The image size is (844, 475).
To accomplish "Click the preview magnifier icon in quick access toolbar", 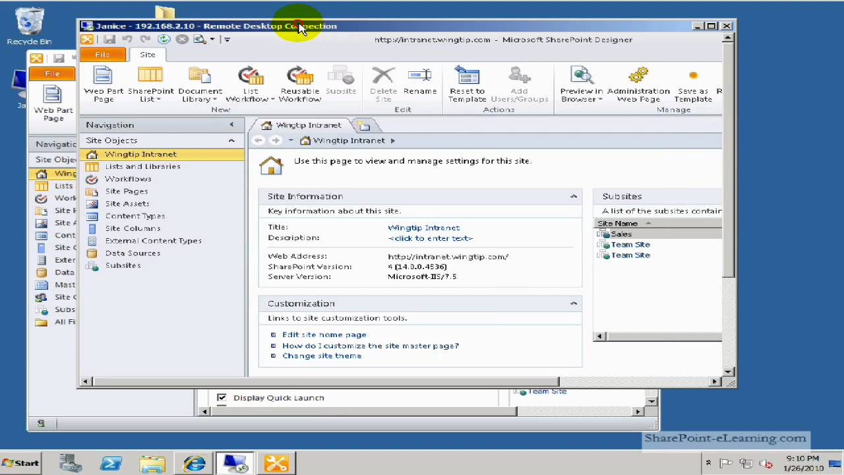I will (x=199, y=40).
